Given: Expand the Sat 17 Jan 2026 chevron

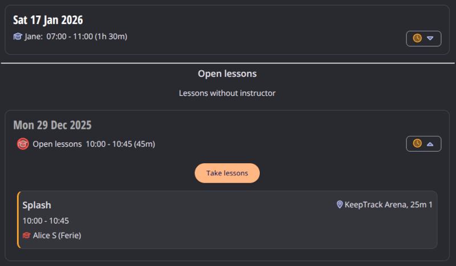Looking at the screenshot, I should [x=430, y=38].
